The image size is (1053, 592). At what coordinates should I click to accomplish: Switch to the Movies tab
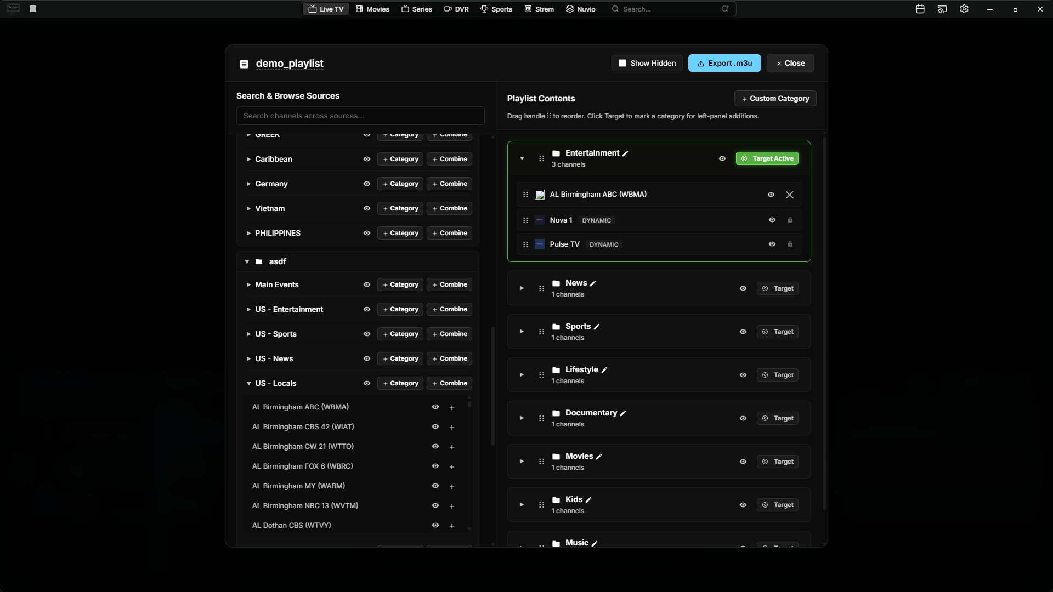click(x=372, y=9)
